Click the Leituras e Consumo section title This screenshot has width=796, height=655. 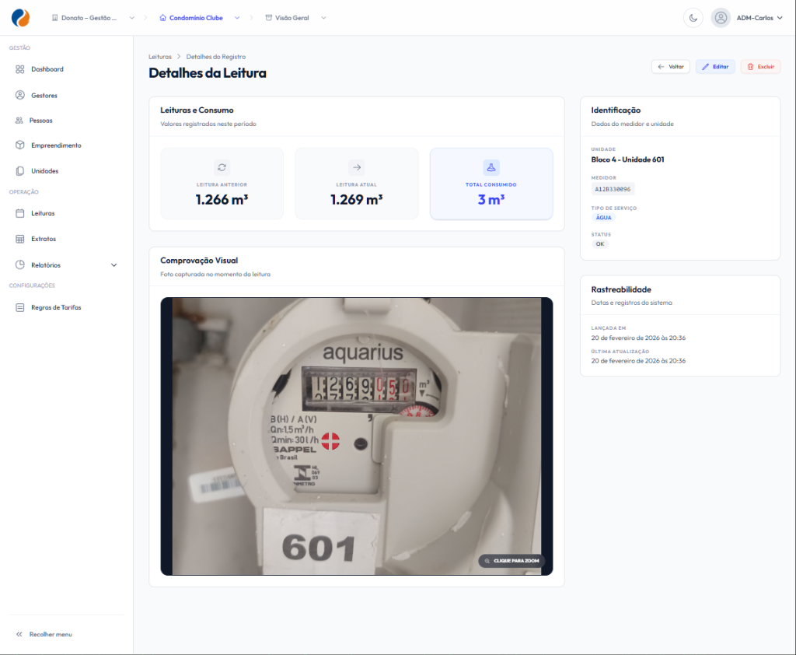click(197, 110)
